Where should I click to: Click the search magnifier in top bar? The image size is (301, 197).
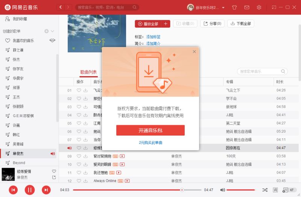pyautogui.click(x=134, y=7)
